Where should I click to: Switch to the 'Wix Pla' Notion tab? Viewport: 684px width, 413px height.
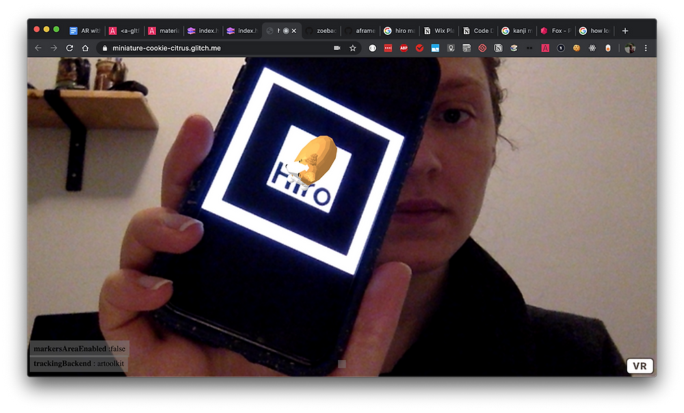click(439, 31)
